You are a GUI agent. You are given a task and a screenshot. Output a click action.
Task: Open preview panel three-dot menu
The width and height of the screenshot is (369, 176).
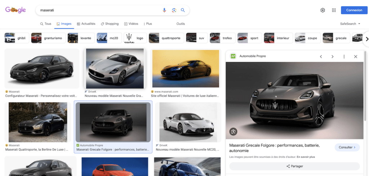pos(344,57)
